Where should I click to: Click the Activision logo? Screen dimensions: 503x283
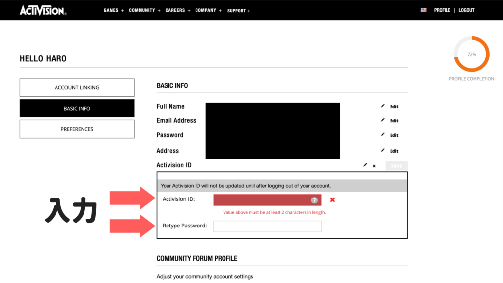coord(43,10)
